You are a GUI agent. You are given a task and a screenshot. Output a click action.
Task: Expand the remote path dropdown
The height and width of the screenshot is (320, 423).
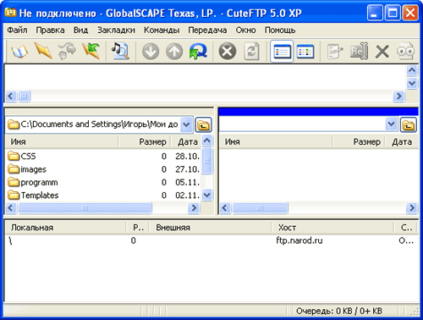point(392,124)
